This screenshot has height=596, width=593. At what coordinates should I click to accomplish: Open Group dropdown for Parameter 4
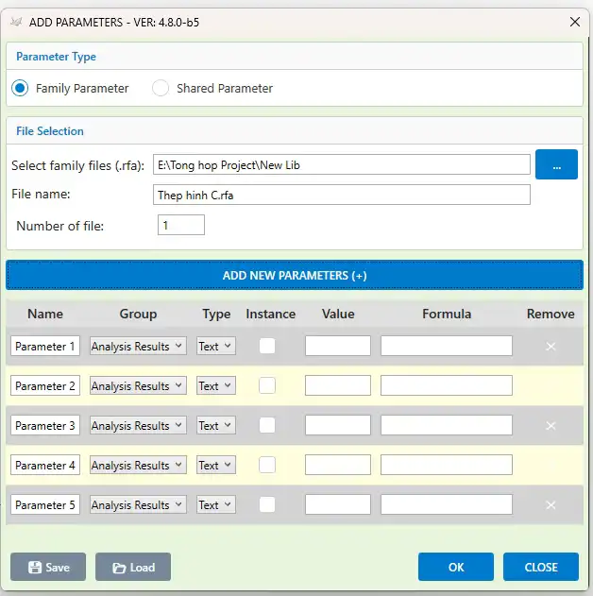click(138, 465)
